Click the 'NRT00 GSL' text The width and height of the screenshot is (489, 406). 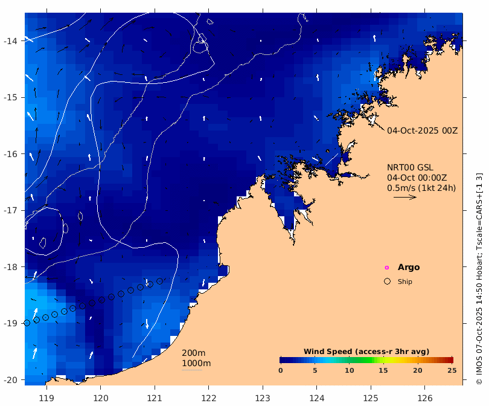pyautogui.click(x=410, y=167)
